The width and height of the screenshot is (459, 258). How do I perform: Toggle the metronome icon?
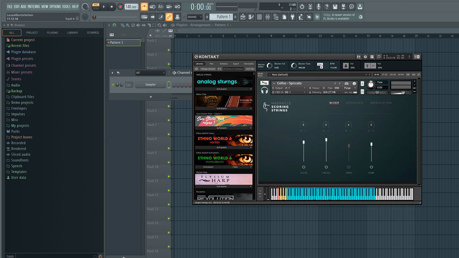[x=144, y=6]
